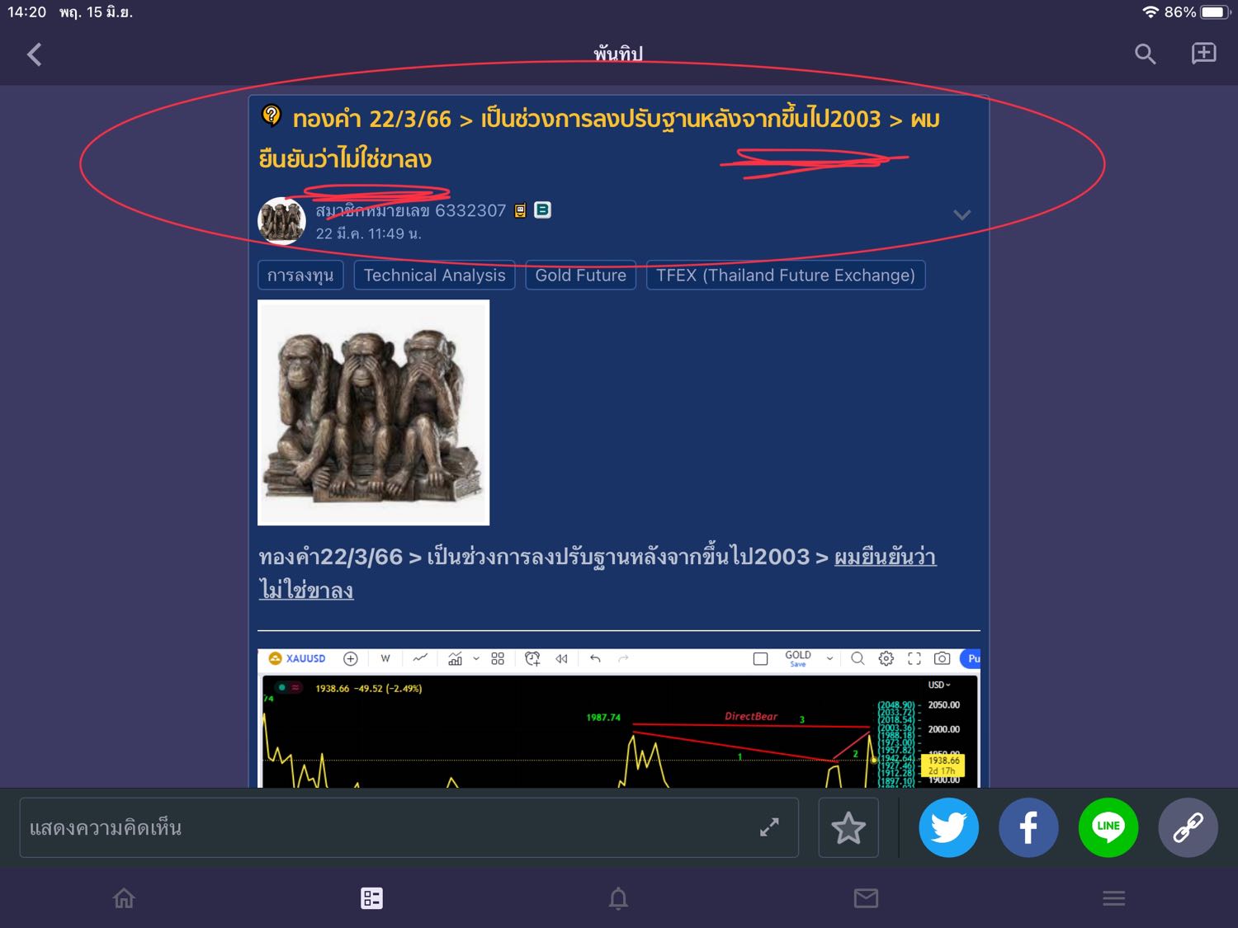The image size is (1238, 928).
Task: Create a new post with the plus icon
Action: 1203,54
